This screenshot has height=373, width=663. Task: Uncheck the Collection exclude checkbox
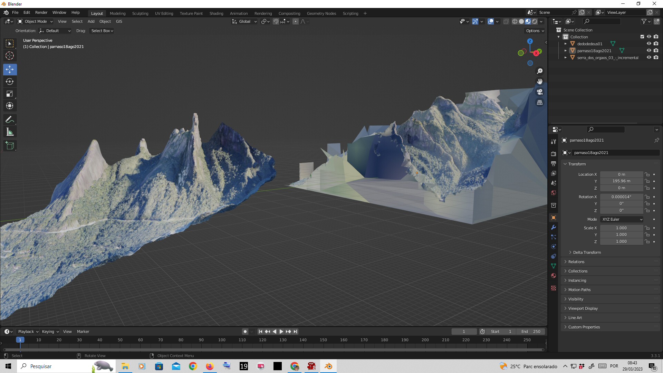click(x=642, y=37)
